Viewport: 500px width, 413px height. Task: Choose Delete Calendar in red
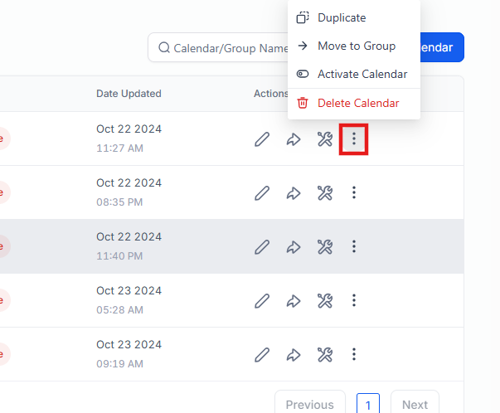(x=357, y=103)
